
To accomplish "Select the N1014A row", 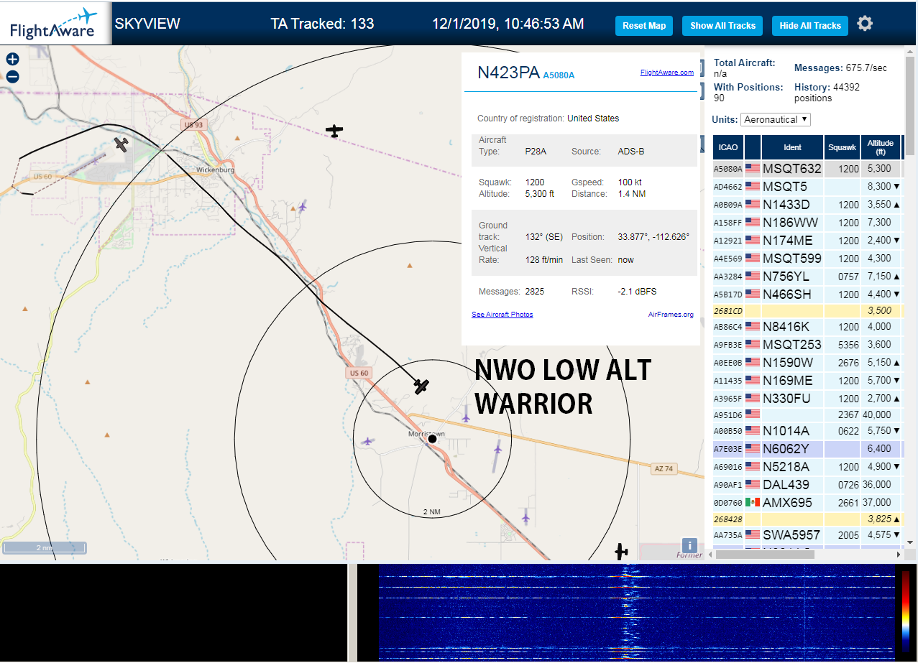I will tap(808, 430).
